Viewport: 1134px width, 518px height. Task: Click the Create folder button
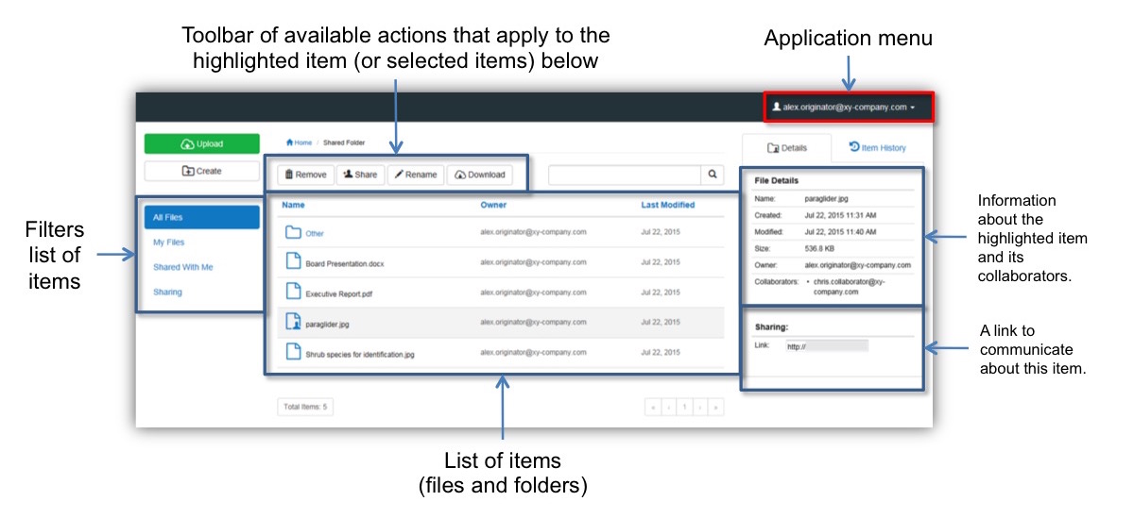tap(201, 171)
